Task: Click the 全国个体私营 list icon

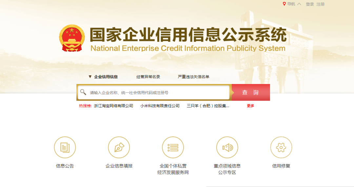Action: (173, 147)
